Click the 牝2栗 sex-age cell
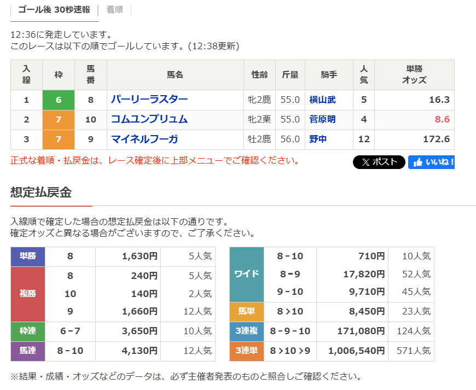 click(259, 119)
